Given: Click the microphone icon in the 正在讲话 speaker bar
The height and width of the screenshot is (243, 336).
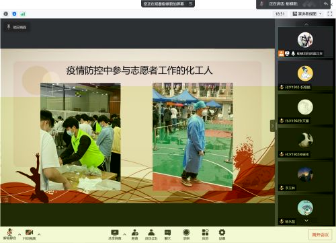Looking at the screenshot, I should pos(261,3).
